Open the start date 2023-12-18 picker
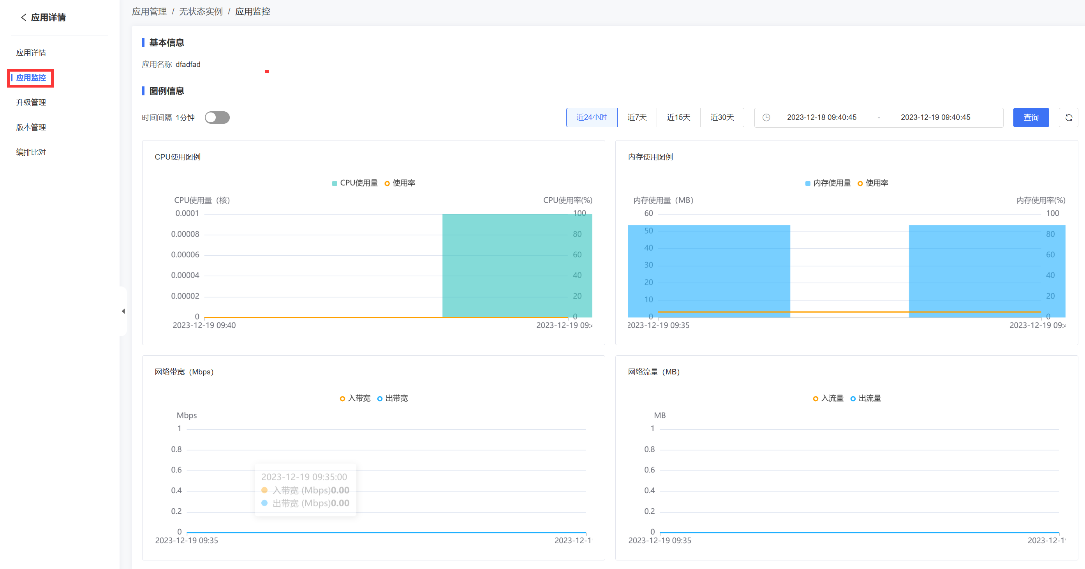 [x=821, y=118]
